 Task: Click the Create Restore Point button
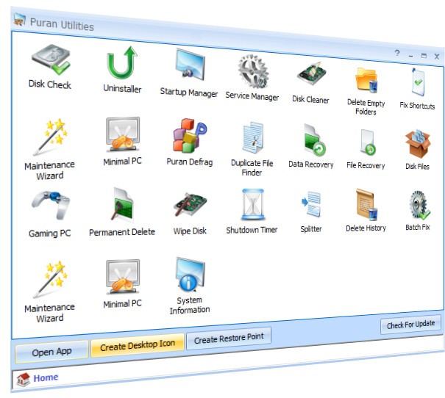(229, 339)
